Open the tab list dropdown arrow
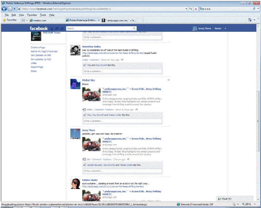This screenshot has height=208, width=261. [x=27, y=20]
